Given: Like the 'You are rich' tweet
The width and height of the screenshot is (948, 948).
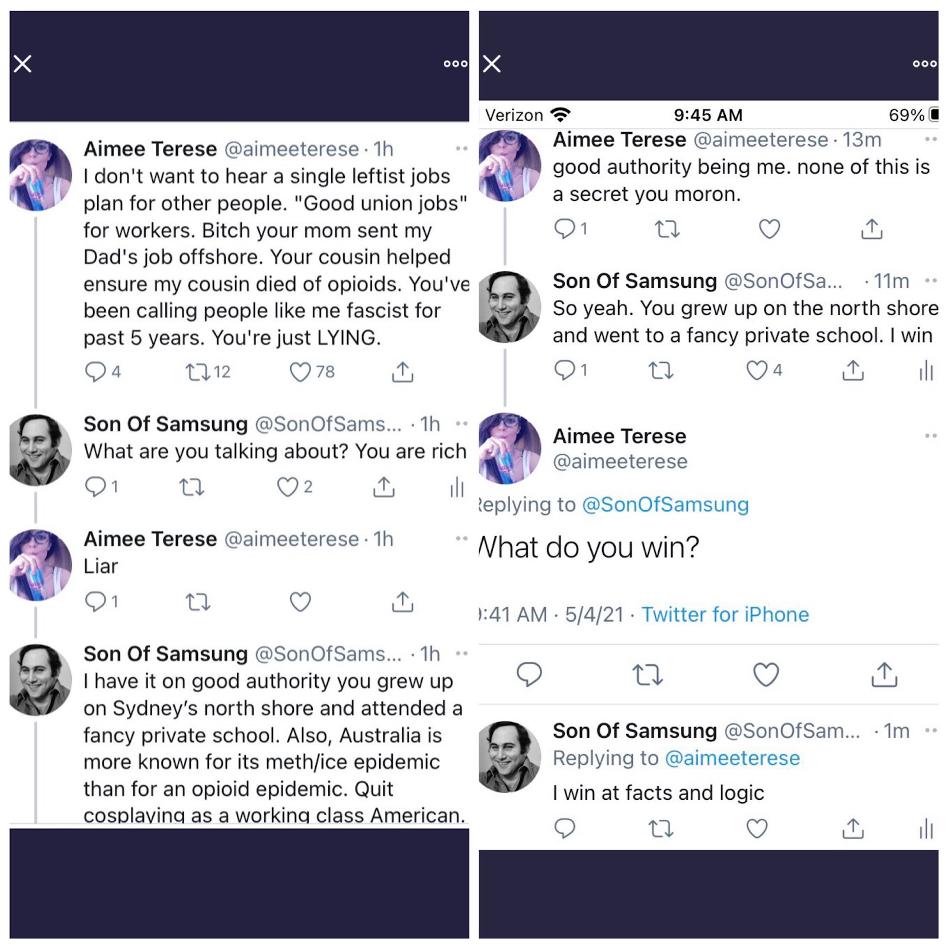Looking at the screenshot, I should tap(288, 487).
